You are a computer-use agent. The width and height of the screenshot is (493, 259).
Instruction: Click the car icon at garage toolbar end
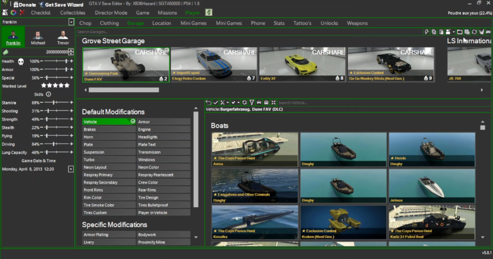(x=488, y=32)
